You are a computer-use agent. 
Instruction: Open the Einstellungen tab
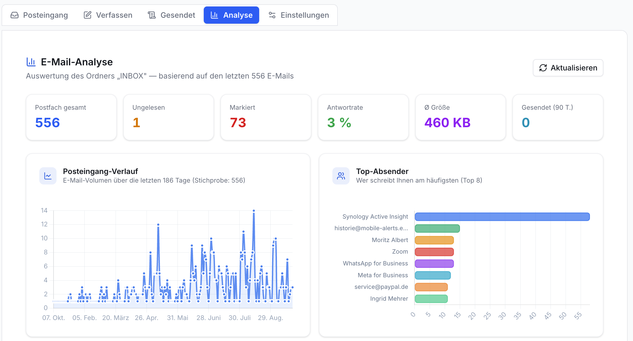pyautogui.click(x=299, y=15)
